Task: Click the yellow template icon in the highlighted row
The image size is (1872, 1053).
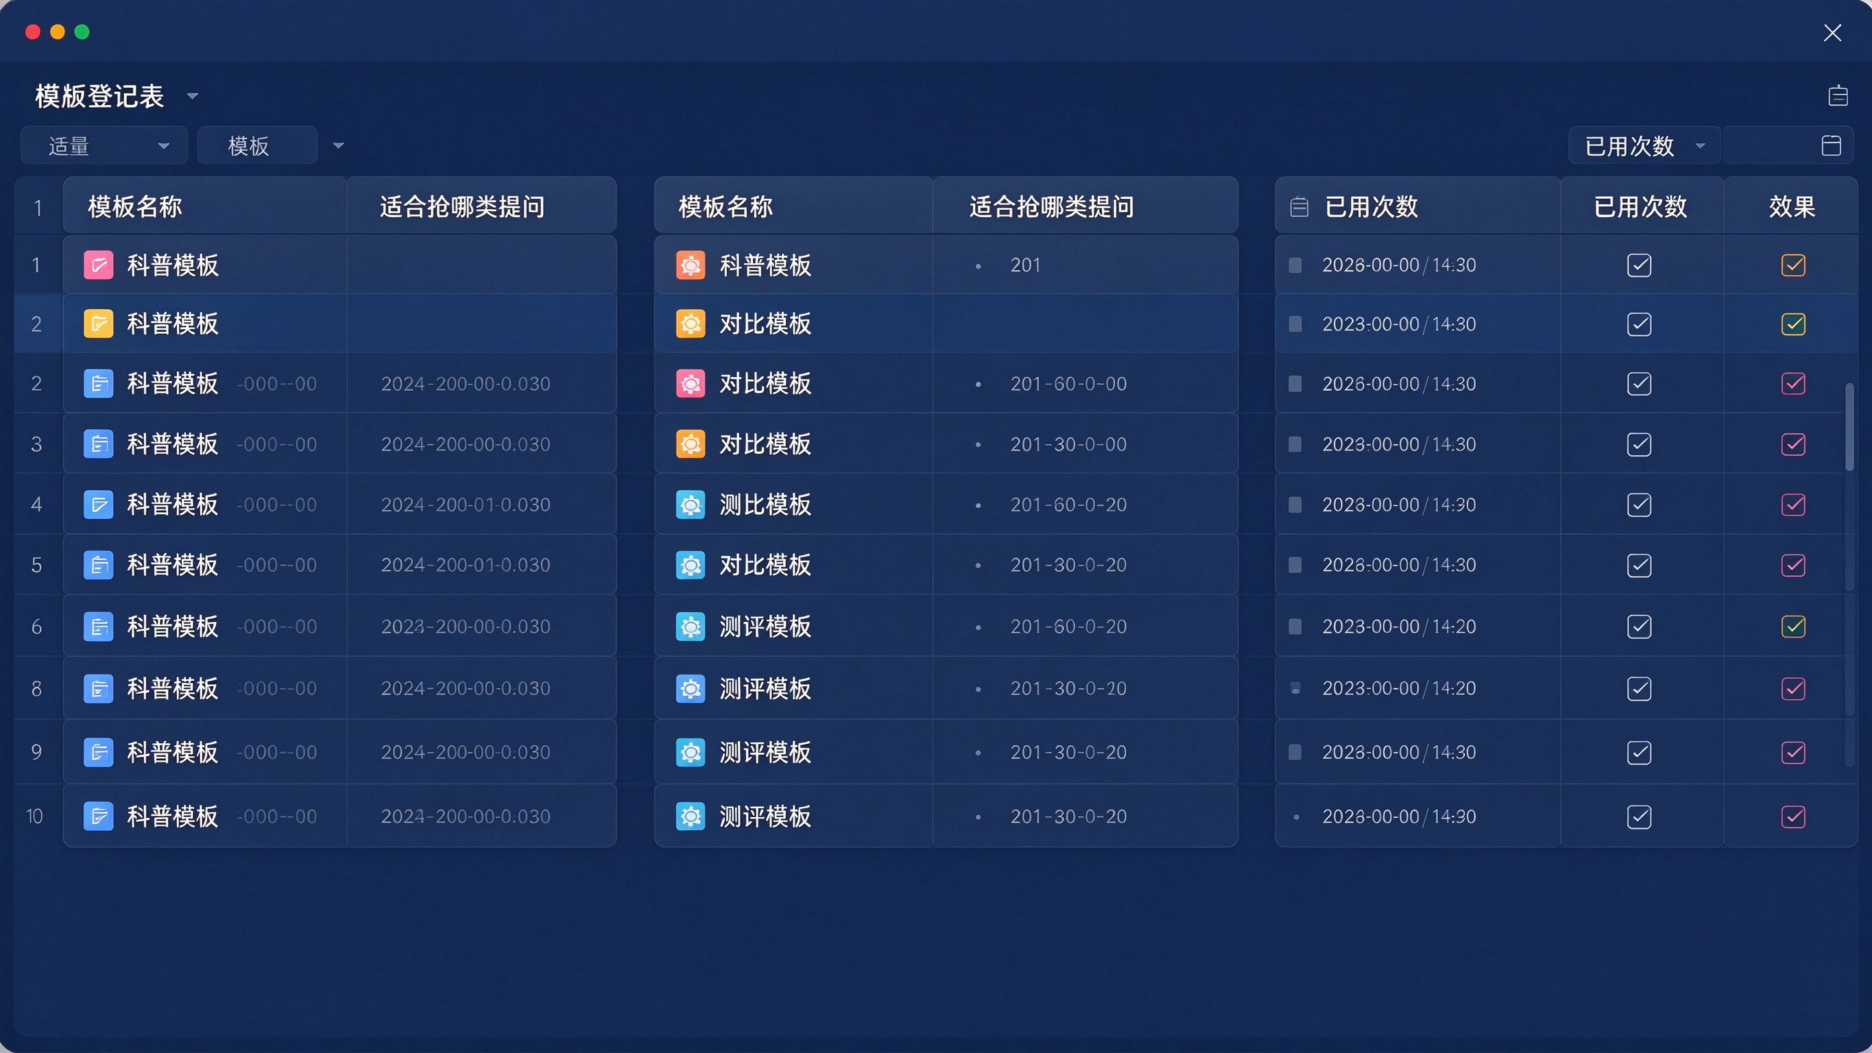Action: coord(98,324)
